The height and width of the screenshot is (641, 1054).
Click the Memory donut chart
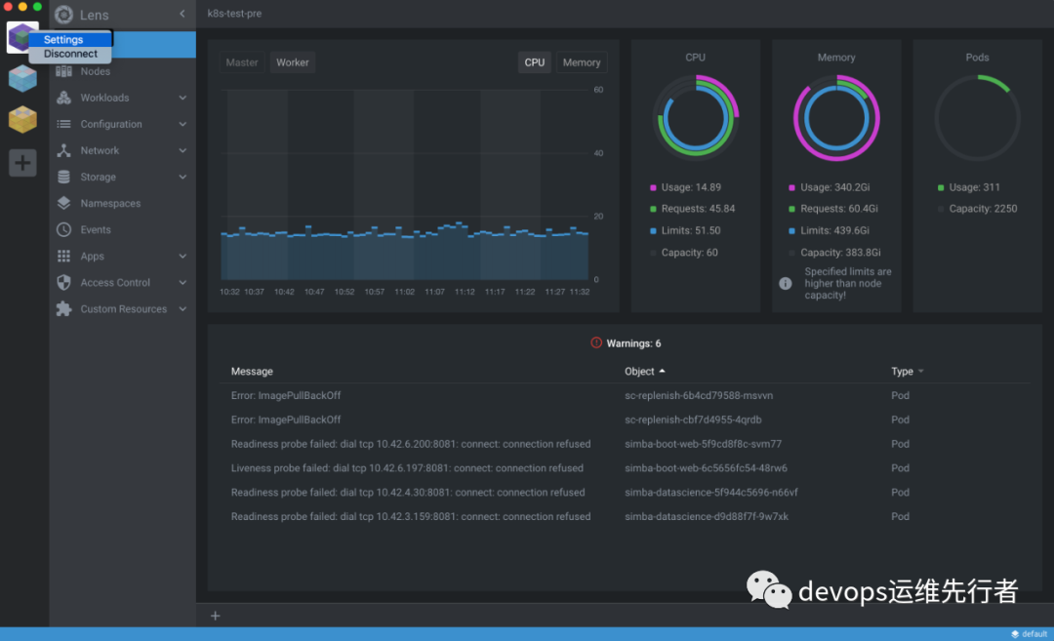point(836,118)
